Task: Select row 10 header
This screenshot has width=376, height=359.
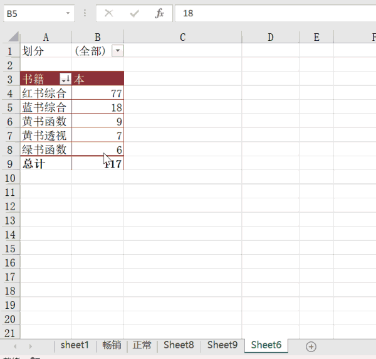Action: pos(10,178)
